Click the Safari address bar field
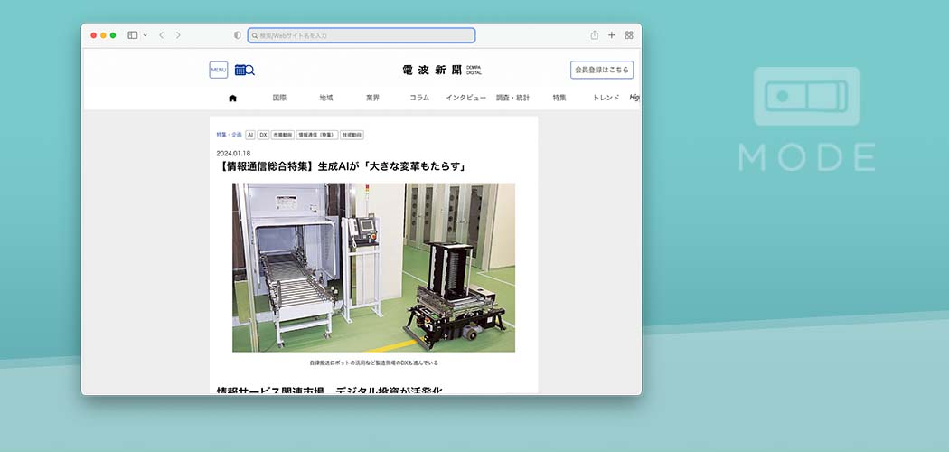 (x=362, y=35)
